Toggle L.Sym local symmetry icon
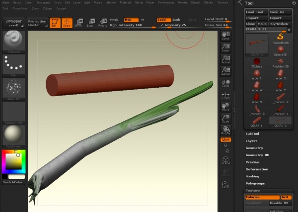This screenshot has height=212, width=298. pyautogui.click(x=225, y=95)
